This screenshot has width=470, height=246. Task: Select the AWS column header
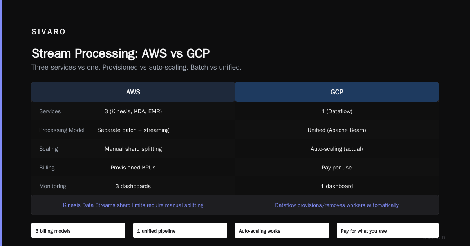pos(133,92)
